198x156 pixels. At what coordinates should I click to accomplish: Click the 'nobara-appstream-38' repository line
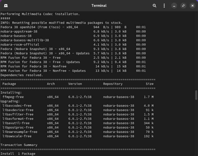(x=73, y=32)
